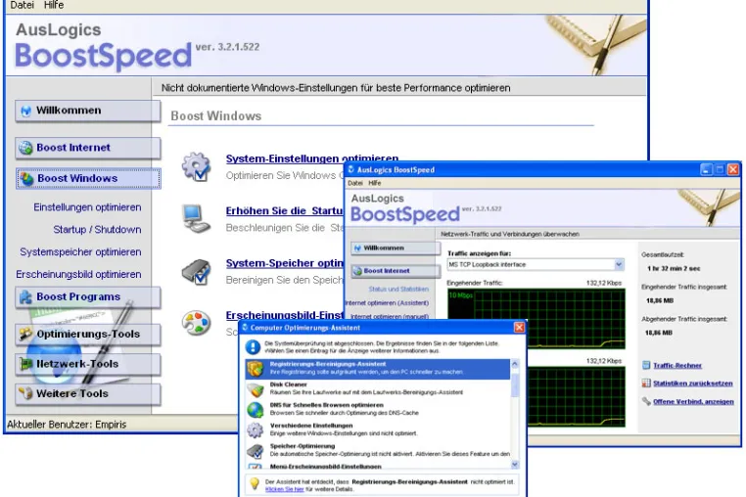Open the System-Einstellungen optimieren link

pyautogui.click(x=312, y=158)
